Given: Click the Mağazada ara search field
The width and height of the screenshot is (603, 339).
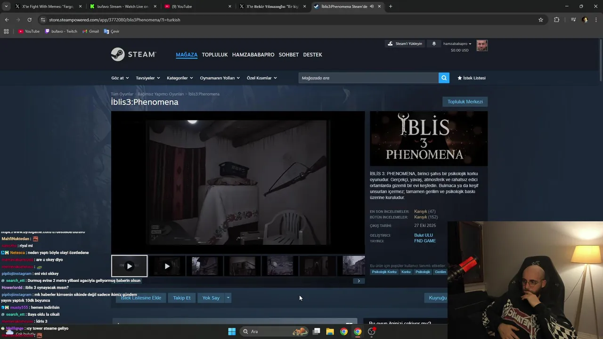Looking at the screenshot, I should pos(368,78).
